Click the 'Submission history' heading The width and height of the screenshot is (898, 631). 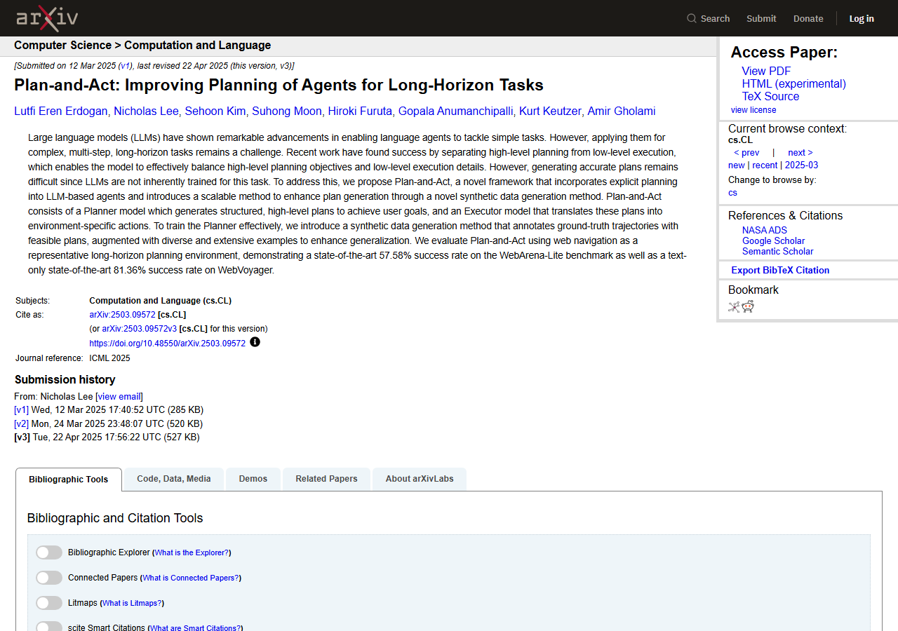click(65, 379)
